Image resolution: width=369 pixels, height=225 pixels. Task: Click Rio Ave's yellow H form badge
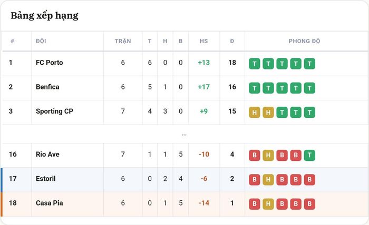point(268,155)
